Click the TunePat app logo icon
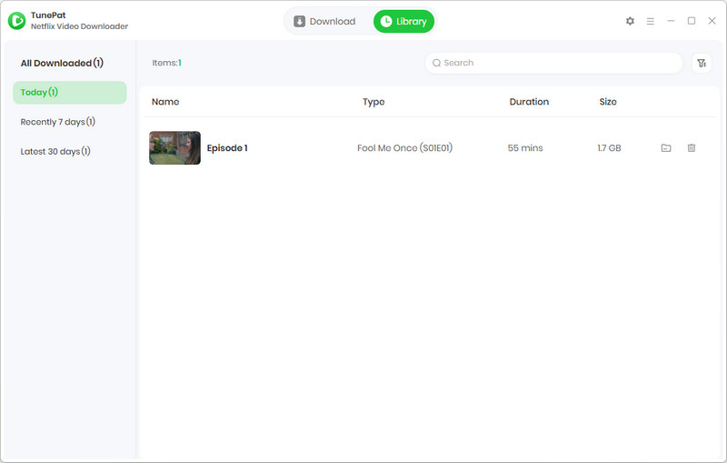Screen dimensions: 727x463 coord(16,20)
